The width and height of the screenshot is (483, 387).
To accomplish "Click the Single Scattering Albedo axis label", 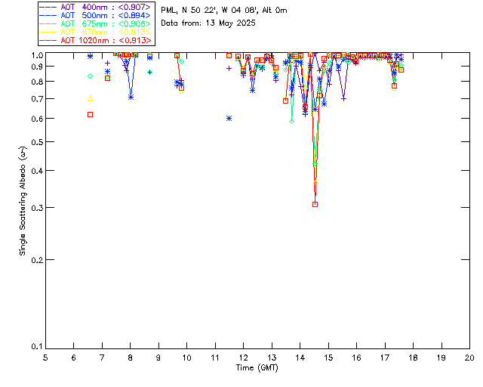I will click(23, 200).
